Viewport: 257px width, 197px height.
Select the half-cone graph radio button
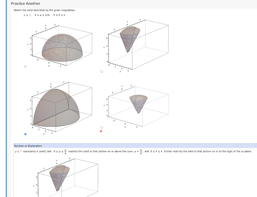click(102, 72)
